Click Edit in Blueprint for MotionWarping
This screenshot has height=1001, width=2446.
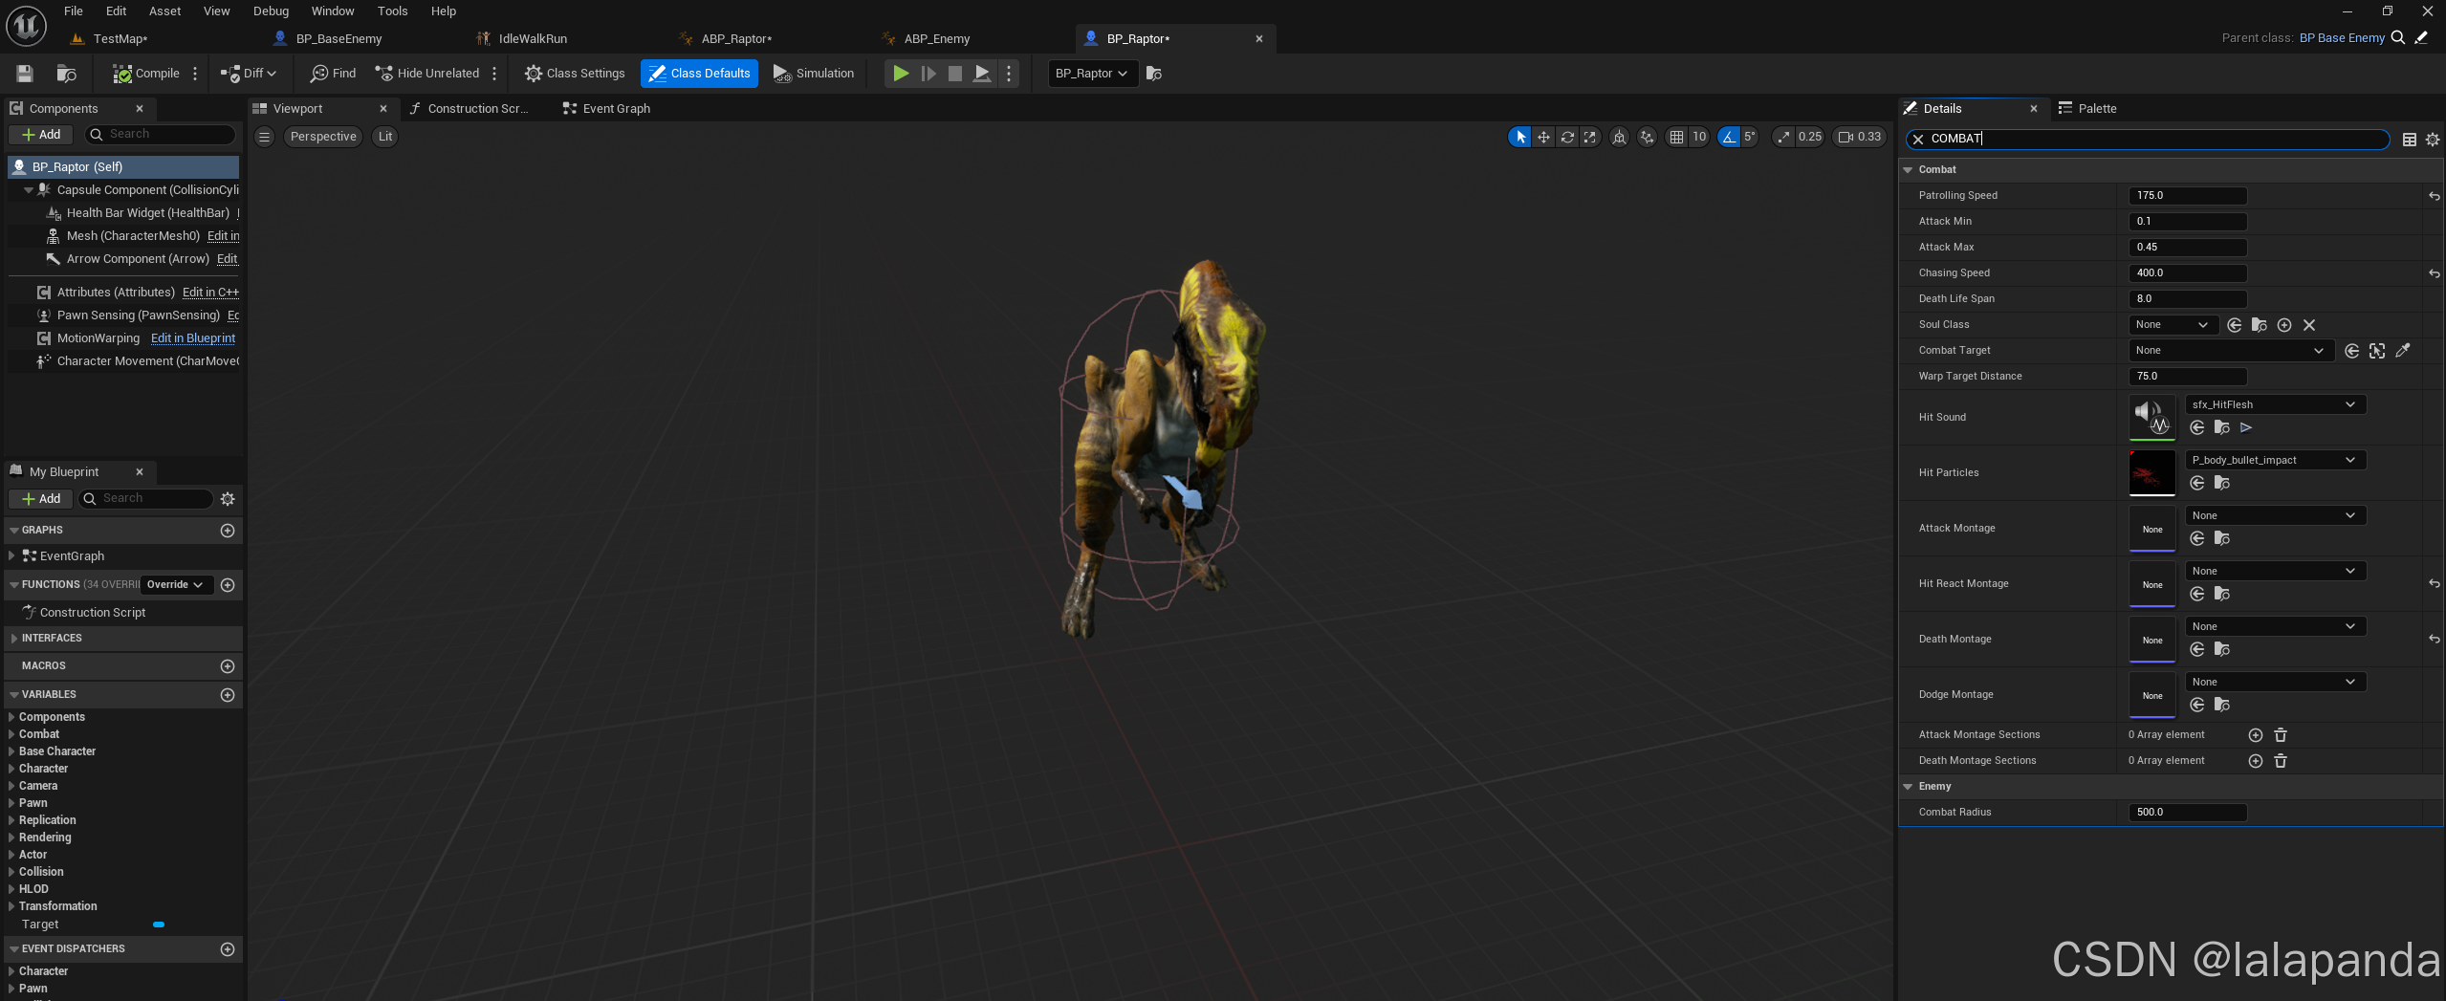(x=193, y=338)
